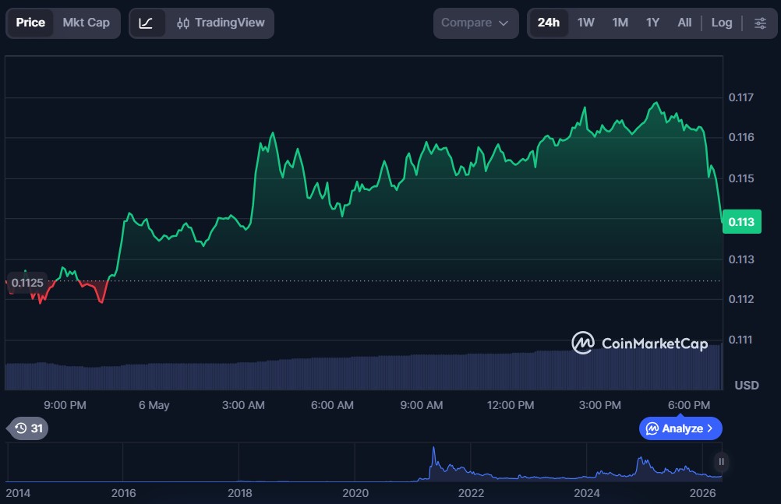Select the 1Y time range
This screenshot has width=781, height=504.
pyautogui.click(x=652, y=23)
